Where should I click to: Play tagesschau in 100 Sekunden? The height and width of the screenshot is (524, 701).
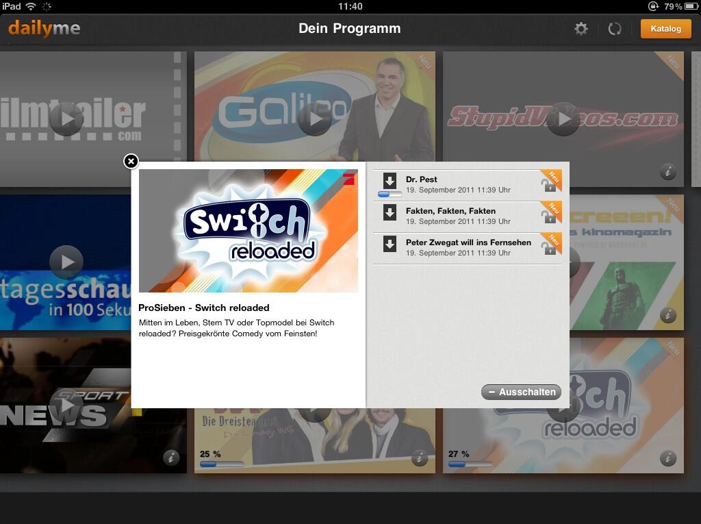66,262
